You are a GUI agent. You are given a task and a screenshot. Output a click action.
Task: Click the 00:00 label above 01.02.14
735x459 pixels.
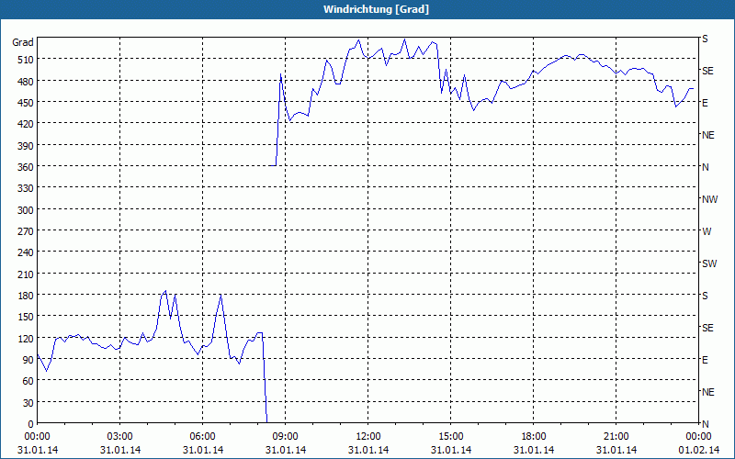(x=698, y=437)
